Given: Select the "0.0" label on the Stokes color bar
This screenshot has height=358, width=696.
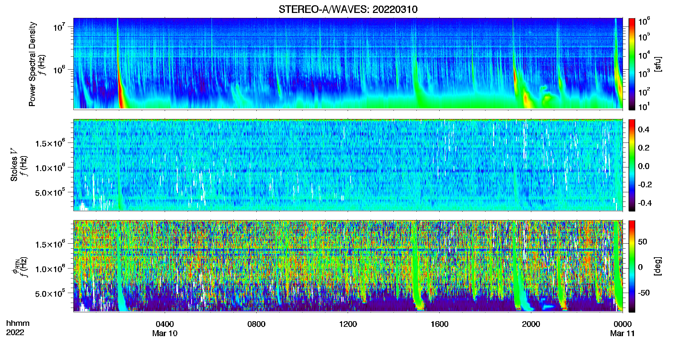Looking at the screenshot, I should coord(644,166).
